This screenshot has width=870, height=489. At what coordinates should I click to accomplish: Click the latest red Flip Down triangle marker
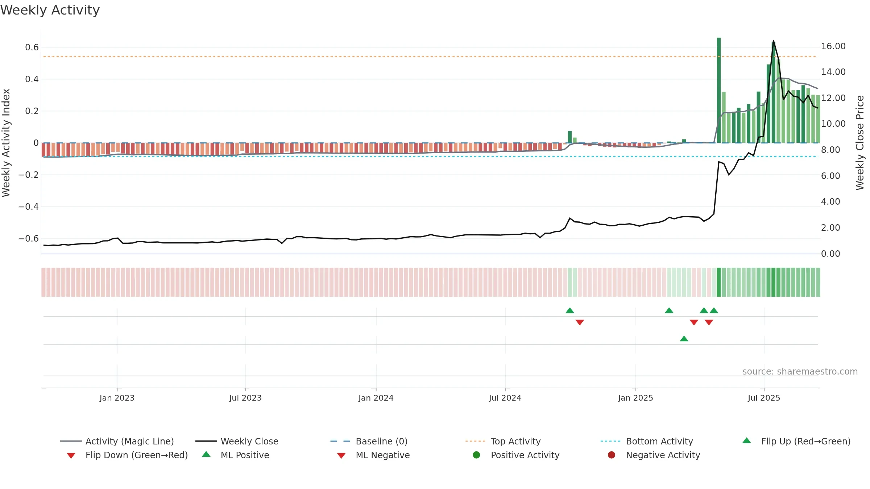(709, 322)
